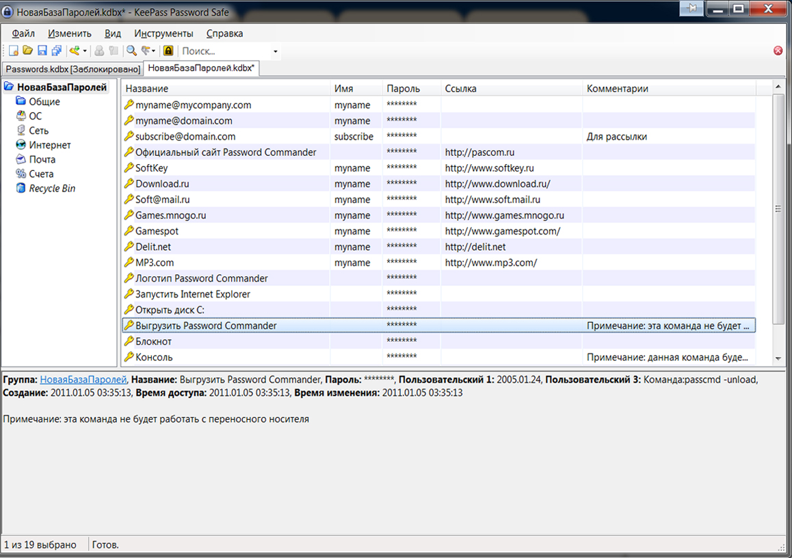Create a new database using the toolbar icon
Screen dimensions: 792x558
coord(12,51)
